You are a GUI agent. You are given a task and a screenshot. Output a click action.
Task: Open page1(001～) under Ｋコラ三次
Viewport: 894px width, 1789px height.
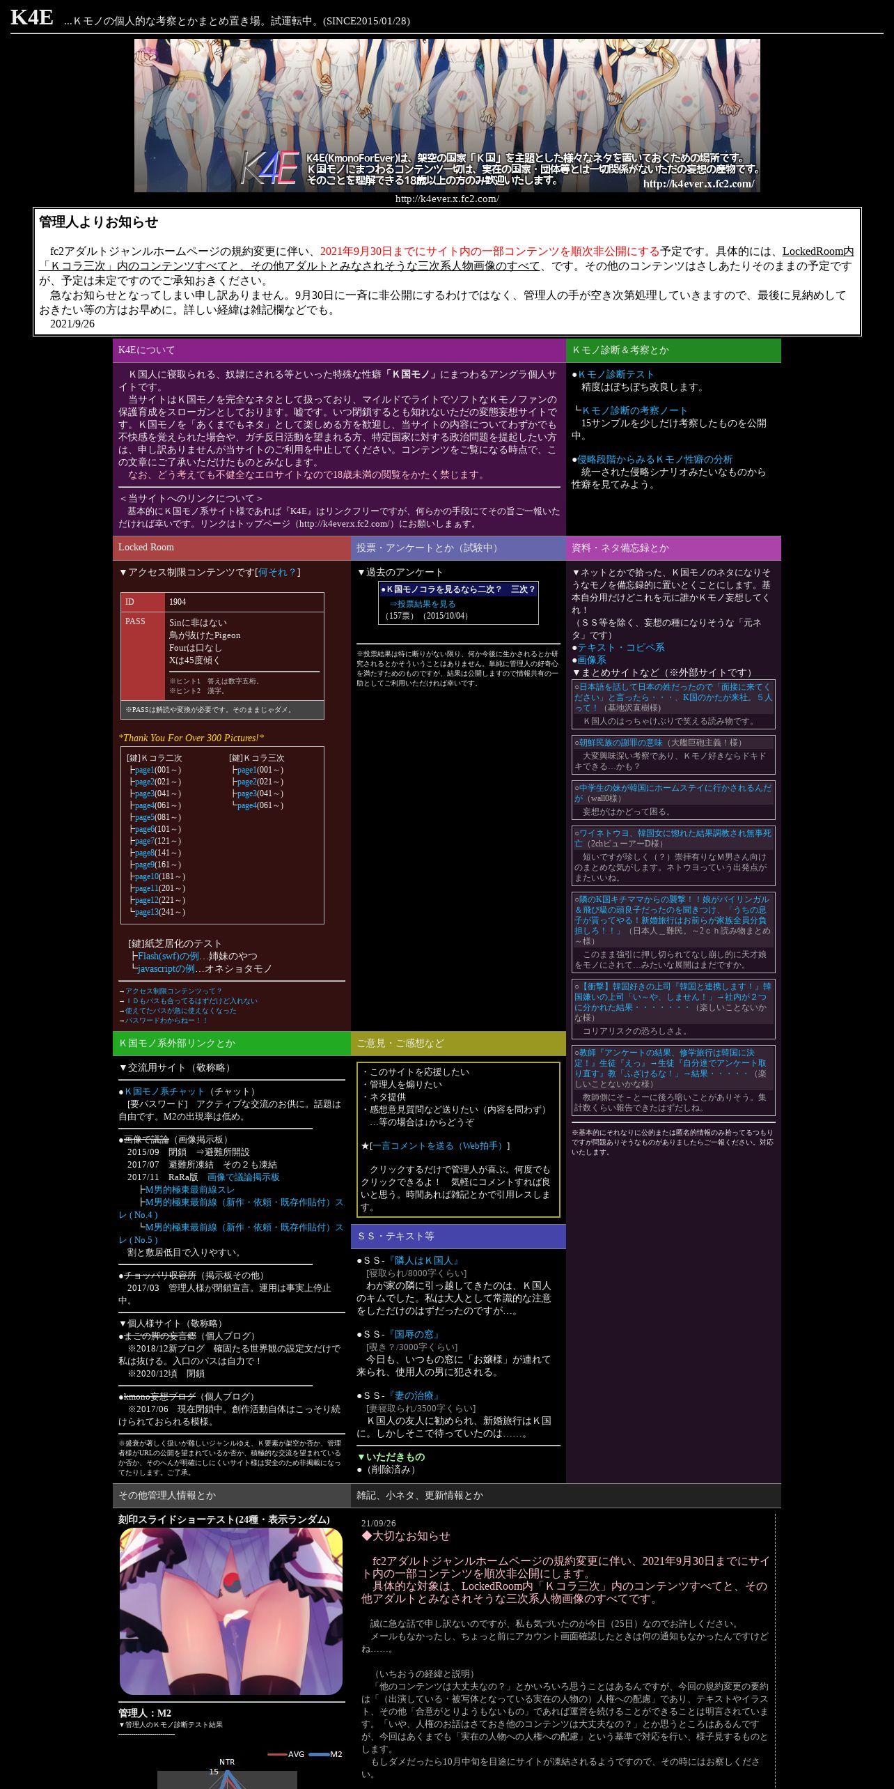pyautogui.click(x=247, y=770)
